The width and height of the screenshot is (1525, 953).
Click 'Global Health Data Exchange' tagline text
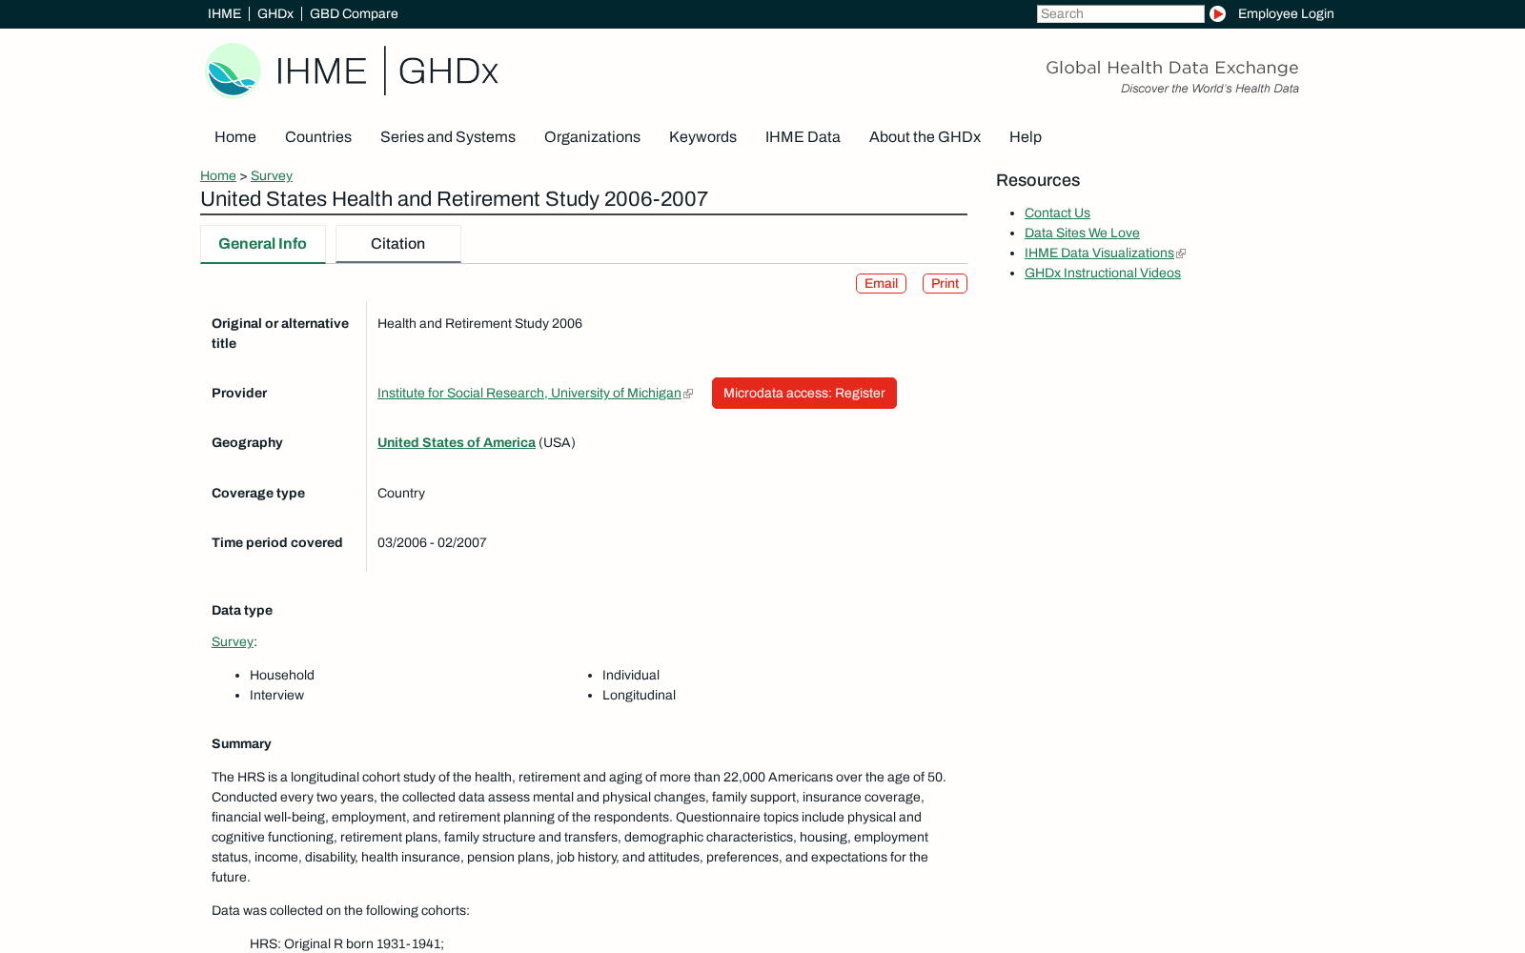click(x=1171, y=68)
